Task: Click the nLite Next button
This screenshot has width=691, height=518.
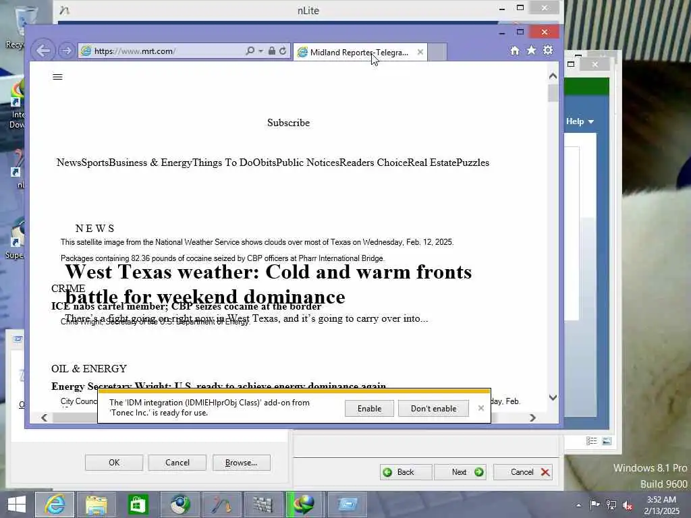Action: pos(460,472)
